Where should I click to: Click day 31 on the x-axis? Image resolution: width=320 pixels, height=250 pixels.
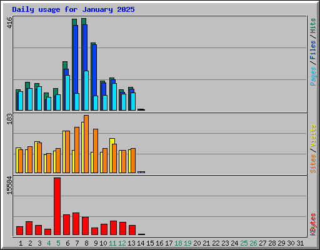(300, 243)
